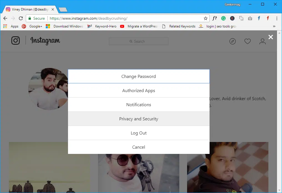Click the blue Facebook extension icon

(x=259, y=18)
